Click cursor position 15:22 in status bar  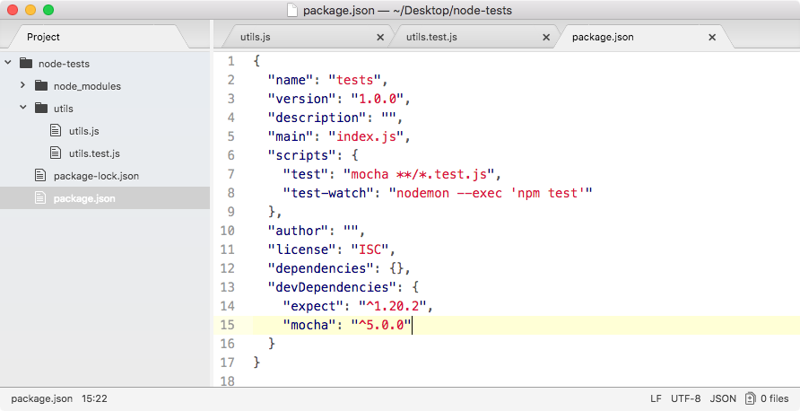point(94,398)
